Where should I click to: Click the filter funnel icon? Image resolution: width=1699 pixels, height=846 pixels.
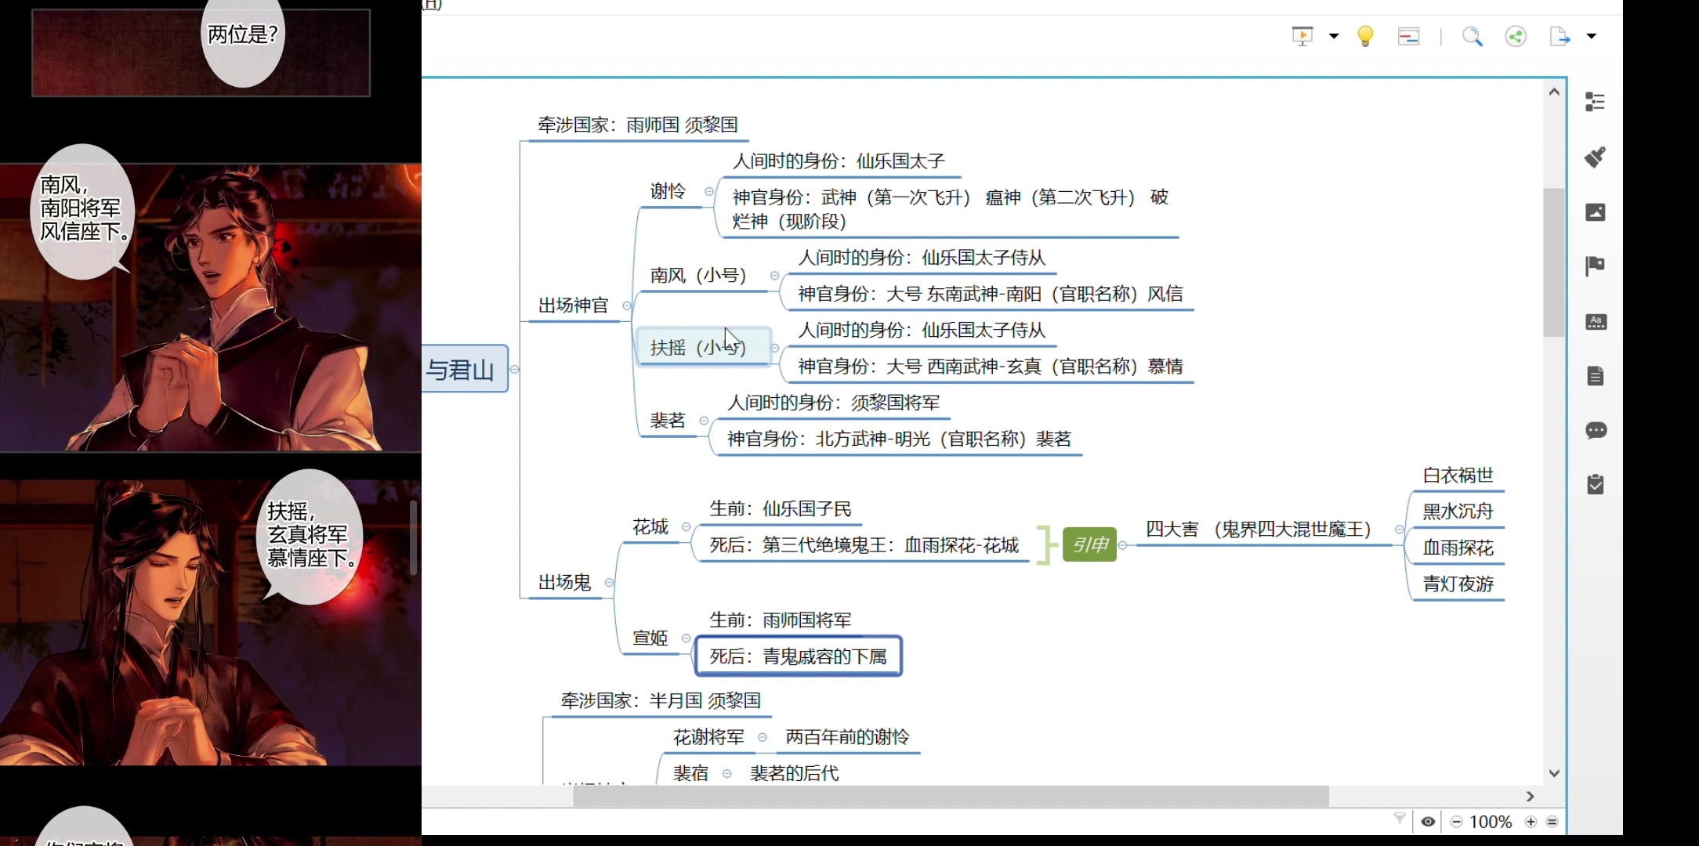pos(1400,819)
